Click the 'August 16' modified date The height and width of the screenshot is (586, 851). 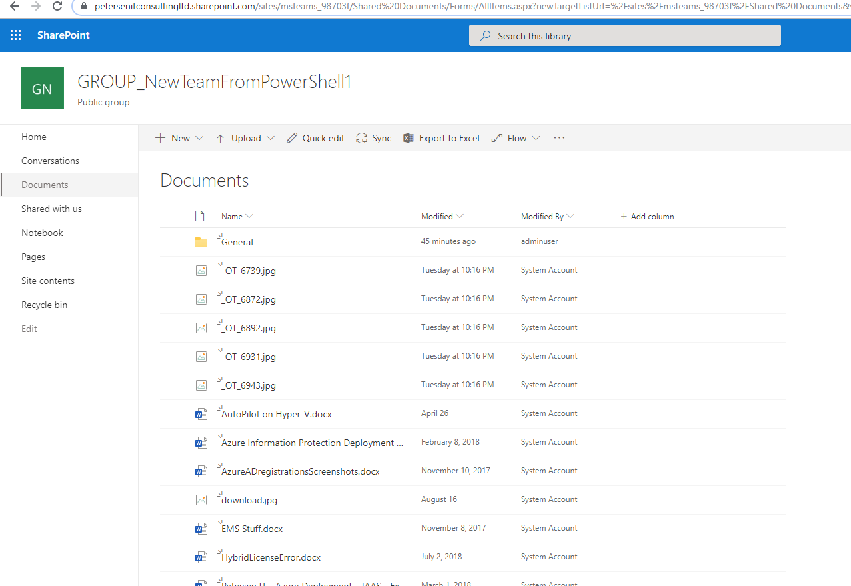(439, 499)
